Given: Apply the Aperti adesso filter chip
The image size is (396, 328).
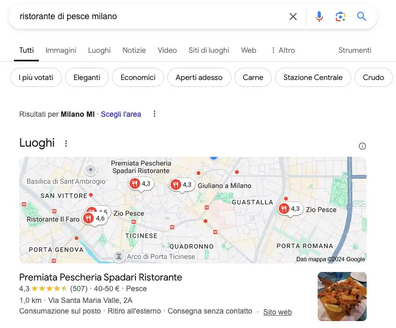Looking at the screenshot, I should coord(199,77).
